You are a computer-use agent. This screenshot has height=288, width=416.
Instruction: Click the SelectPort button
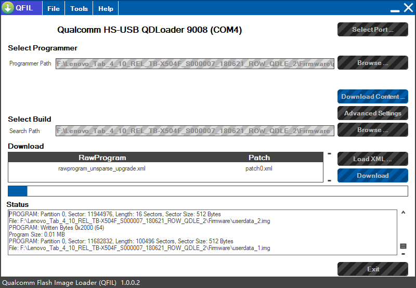tap(372, 30)
